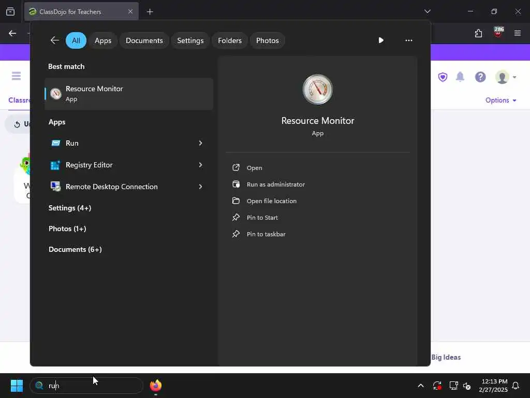Image resolution: width=530 pixels, height=398 pixels.
Task: Click Open in the preview pane
Action: [254, 167]
